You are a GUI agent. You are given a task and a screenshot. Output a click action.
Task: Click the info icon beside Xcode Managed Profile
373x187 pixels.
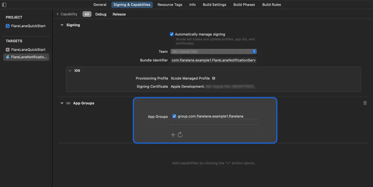[x=214, y=78]
